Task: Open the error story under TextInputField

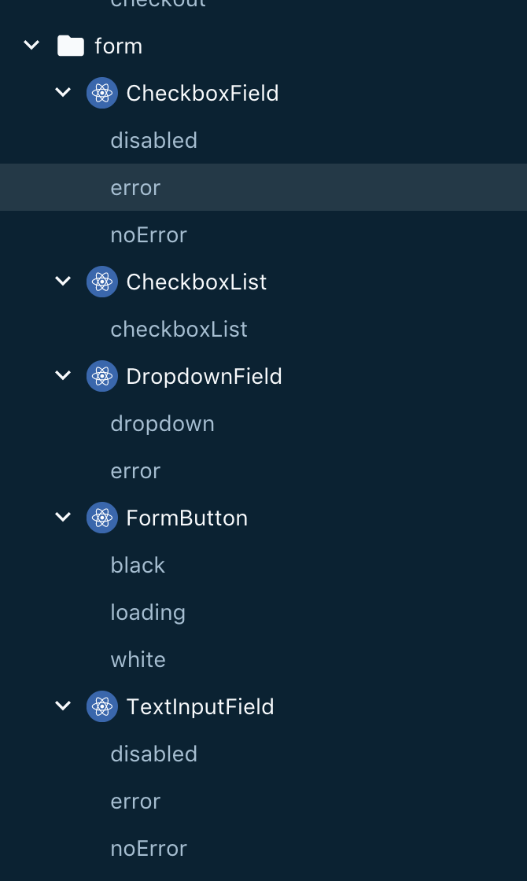Action: [x=135, y=801]
